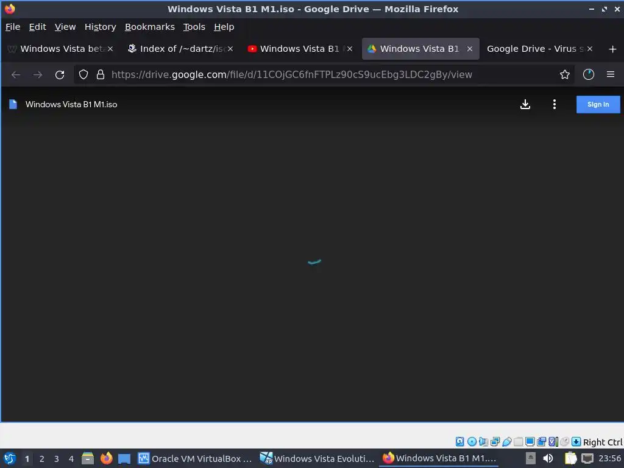Switch to the Windows Vista Evoluti... taskbar window

[x=317, y=458]
